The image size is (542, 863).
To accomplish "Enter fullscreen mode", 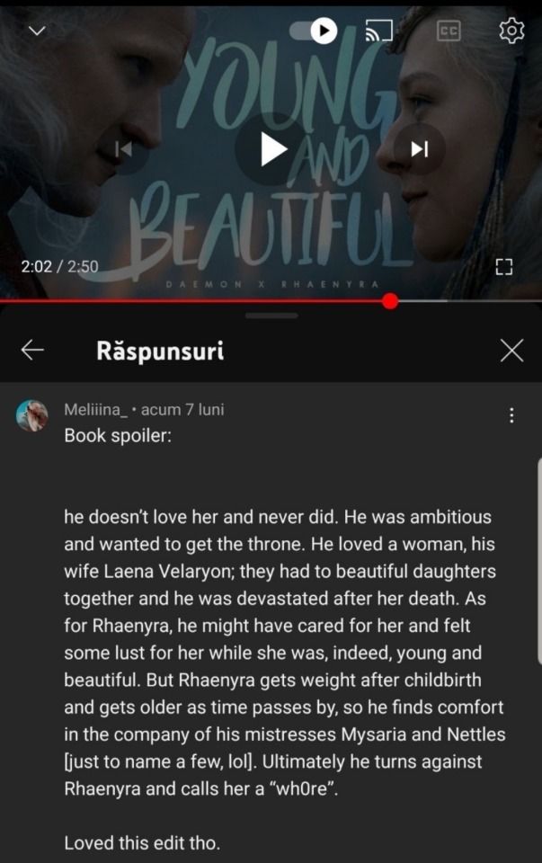I will (x=503, y=267).
